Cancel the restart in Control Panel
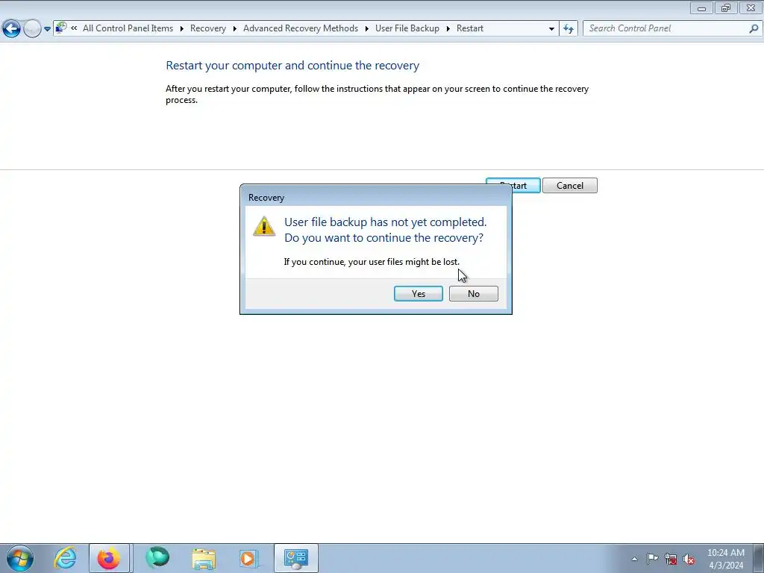Screen dimensions: 764x573 tap(569, 185)
